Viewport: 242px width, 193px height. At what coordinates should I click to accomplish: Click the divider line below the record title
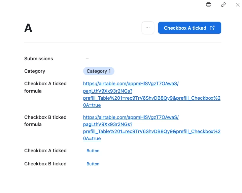tap(123, 43)
